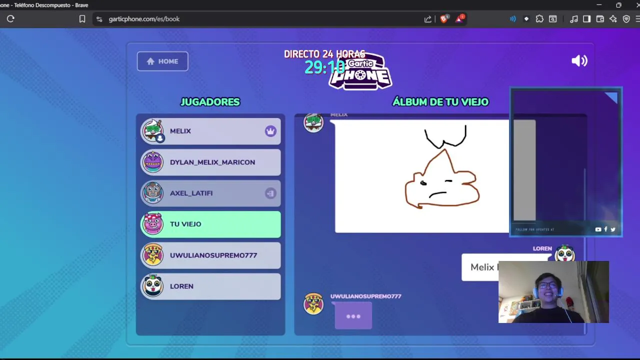Click MELIX's avatar beside the album drawing
This screenshot has height=360, width=640.
313,123
